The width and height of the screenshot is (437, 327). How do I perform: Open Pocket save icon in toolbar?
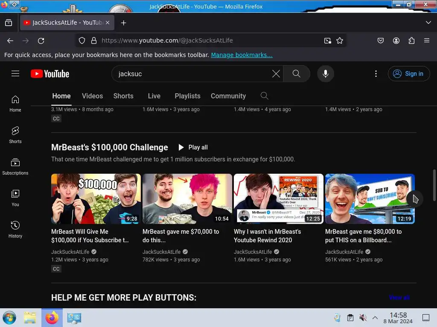[381, 40]
